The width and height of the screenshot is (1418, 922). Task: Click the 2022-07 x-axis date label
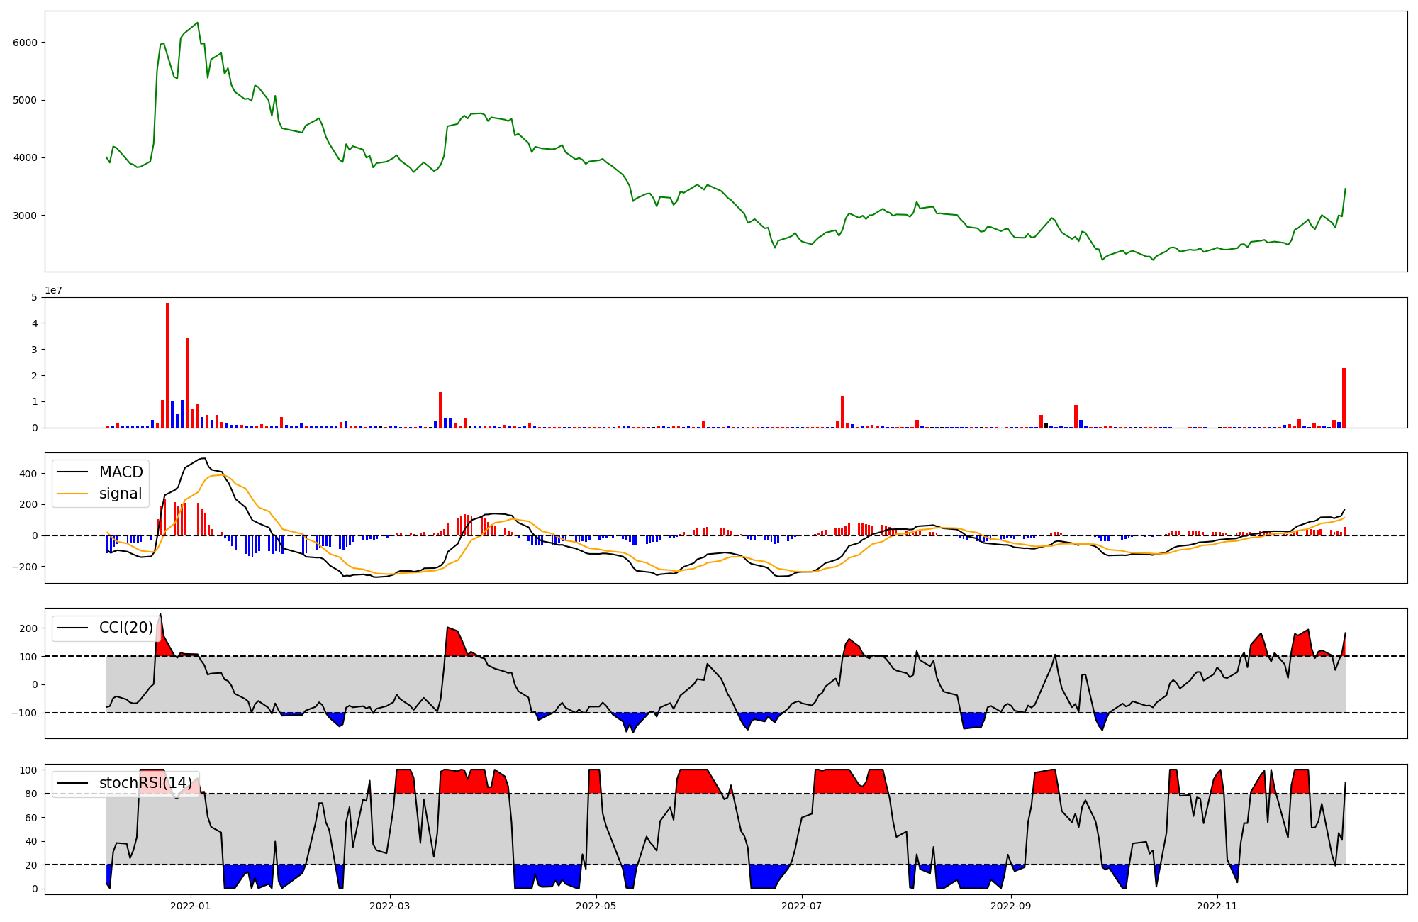click(802, 906)
